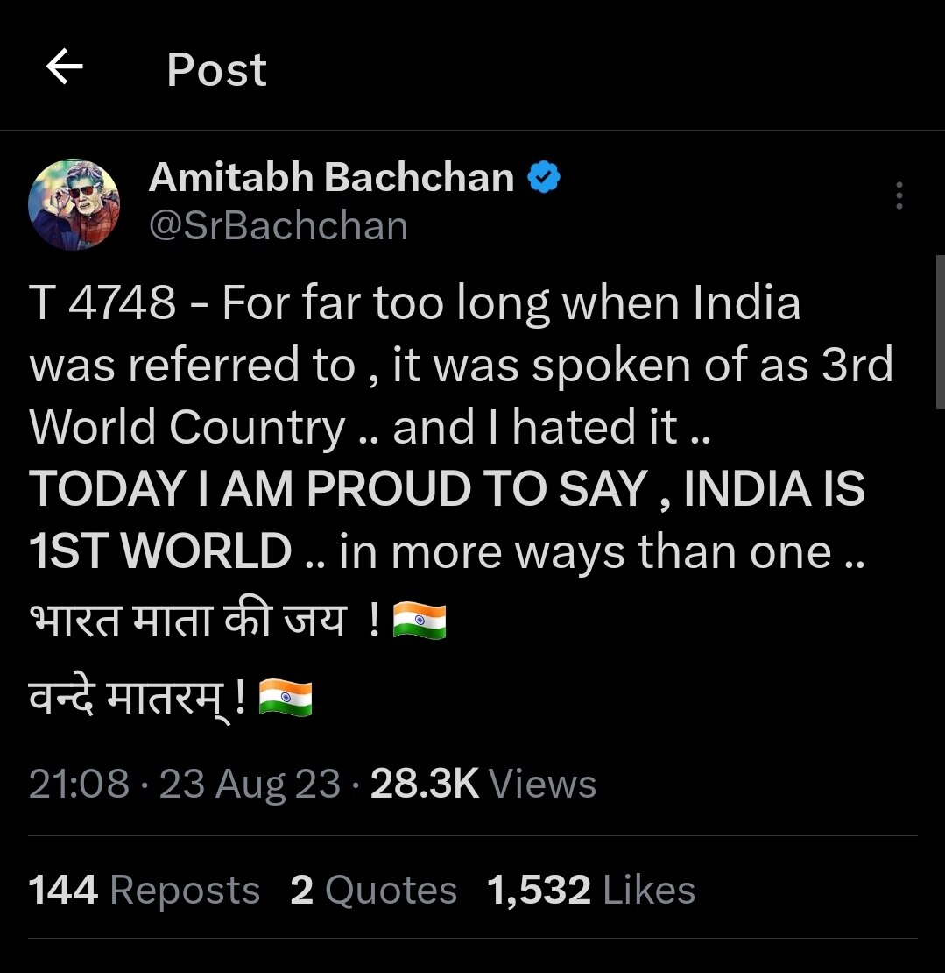Click the flag emoji after वन्दे मातरम्
The image size is (945, 973).
pyautogui.click(x=286, y=700)
